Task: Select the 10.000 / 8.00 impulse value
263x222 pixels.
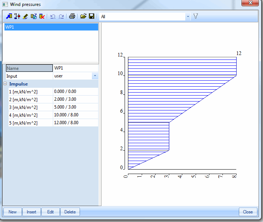Action: (x=75, y=115)
